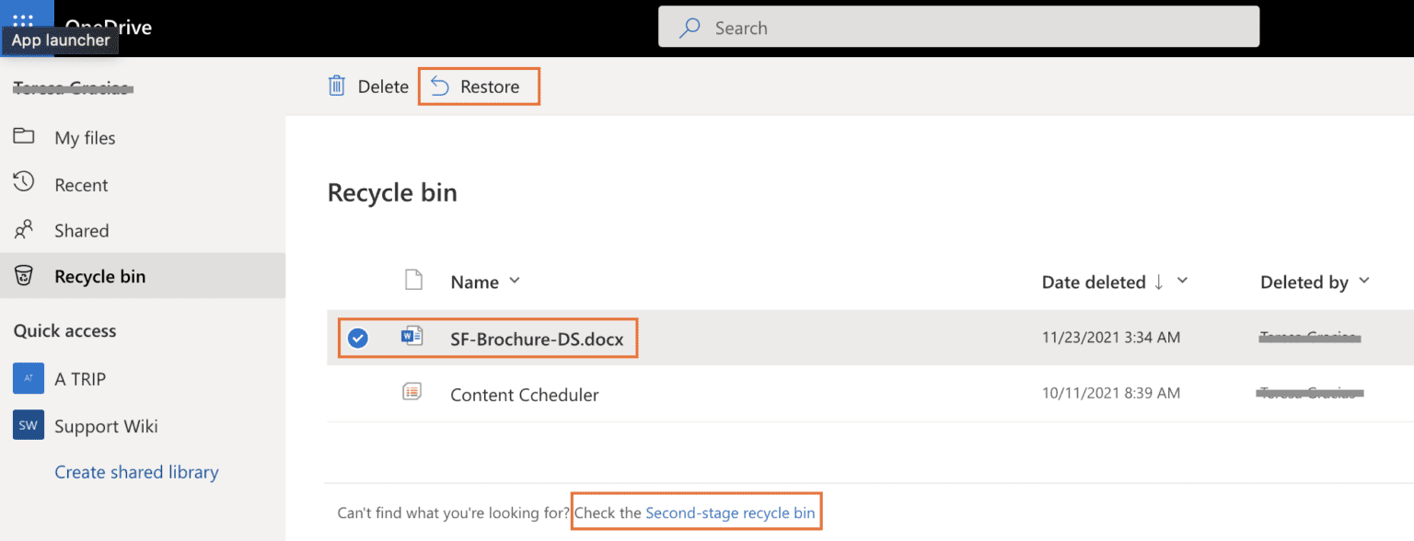Open the Second-stage recycle bin link

[730, 512]
